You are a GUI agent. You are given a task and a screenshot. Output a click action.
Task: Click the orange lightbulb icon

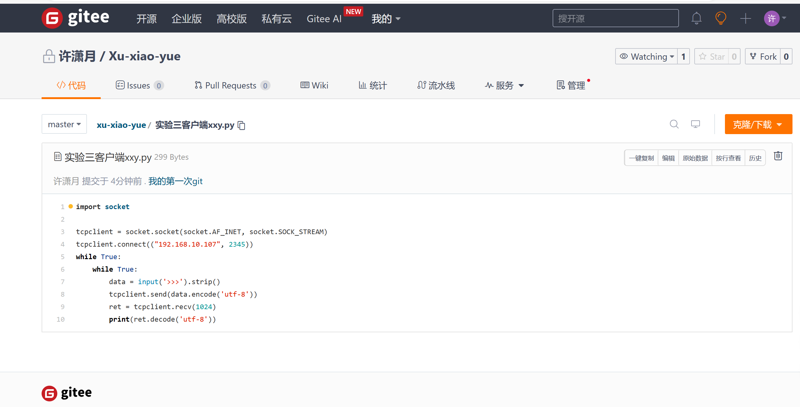[721, 18]
